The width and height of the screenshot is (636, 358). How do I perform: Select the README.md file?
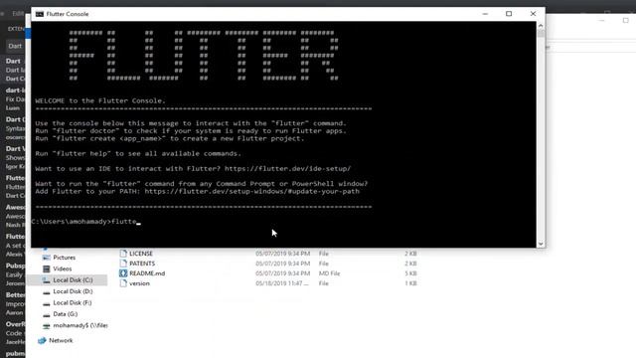[x=147, y=273]
